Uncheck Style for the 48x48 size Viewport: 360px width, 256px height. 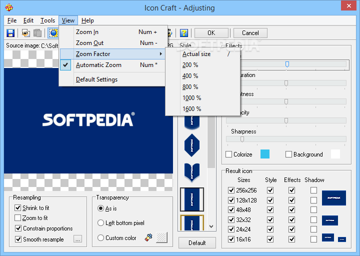click(270, 209)
